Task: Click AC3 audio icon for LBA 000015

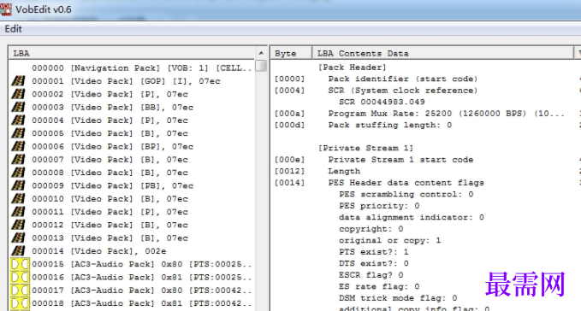Action: pos(20,264)
